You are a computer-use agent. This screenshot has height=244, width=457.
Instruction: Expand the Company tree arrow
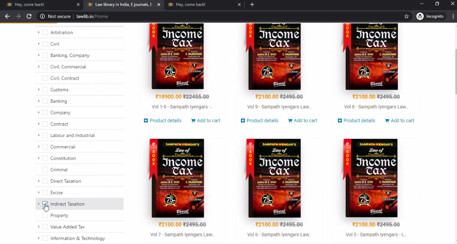point(39,112)
